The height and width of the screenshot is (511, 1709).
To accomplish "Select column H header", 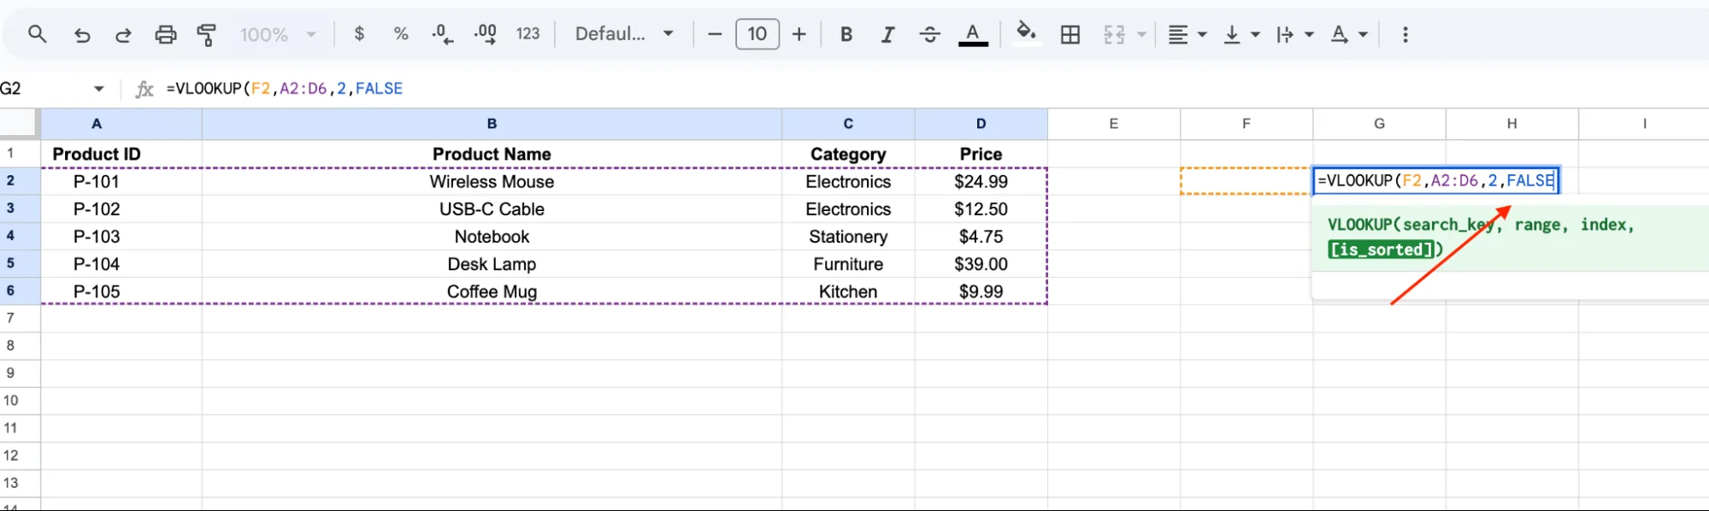I will [1512, 124].
